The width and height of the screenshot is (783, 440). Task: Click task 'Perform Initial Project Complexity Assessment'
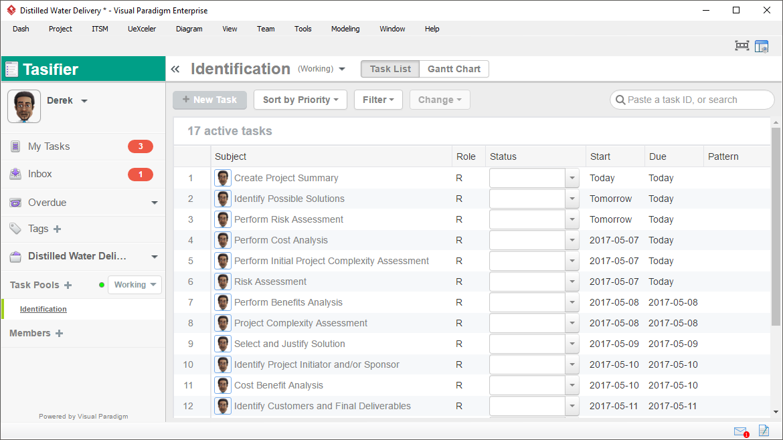pos(331,261)
